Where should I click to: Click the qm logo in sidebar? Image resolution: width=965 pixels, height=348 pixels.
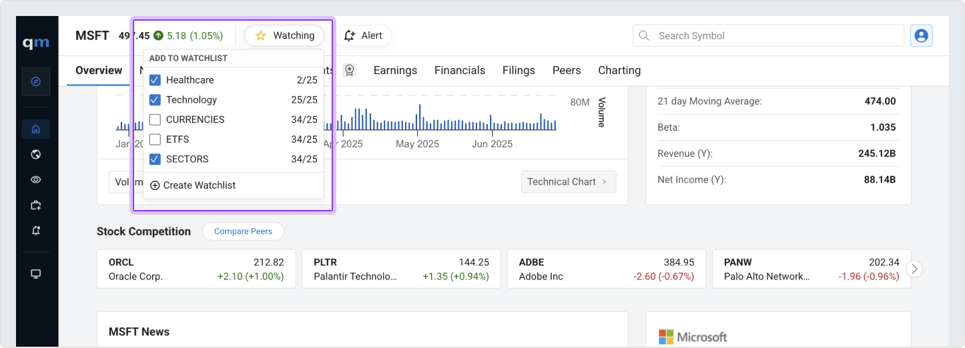point(36,43)
